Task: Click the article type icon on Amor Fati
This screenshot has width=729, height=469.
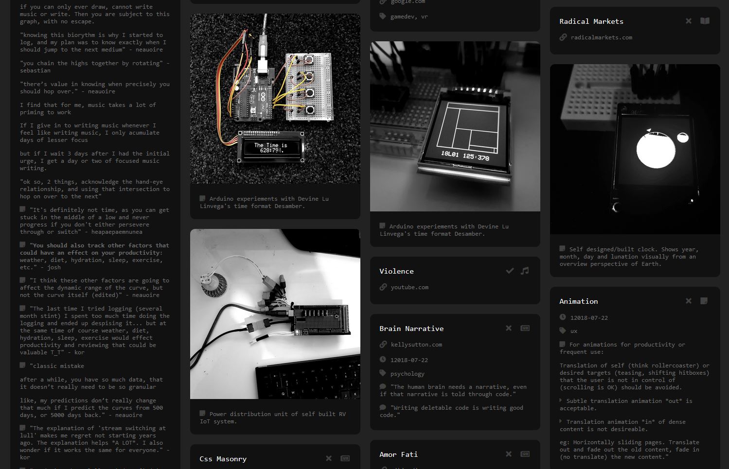Action: click(x=525, y=454)
